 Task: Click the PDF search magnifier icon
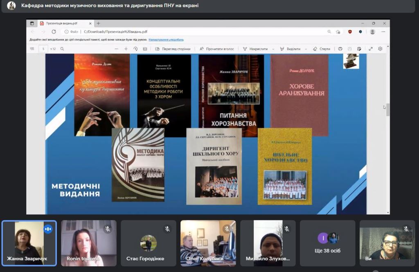pyautogui.click(x=62, y=49)
